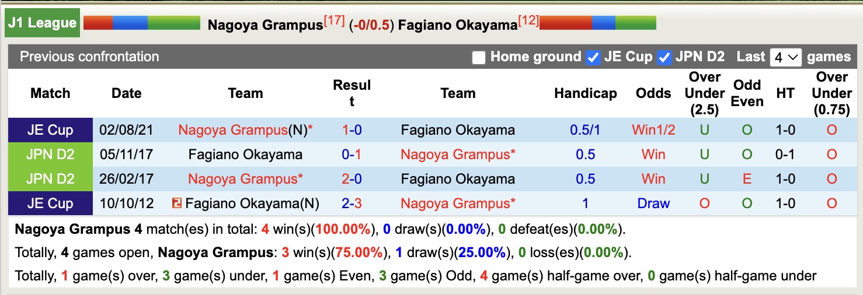
Task: Click Nagoya Grampus(N) in the 02/08/21 row
Action: click(x=242, y=130)
